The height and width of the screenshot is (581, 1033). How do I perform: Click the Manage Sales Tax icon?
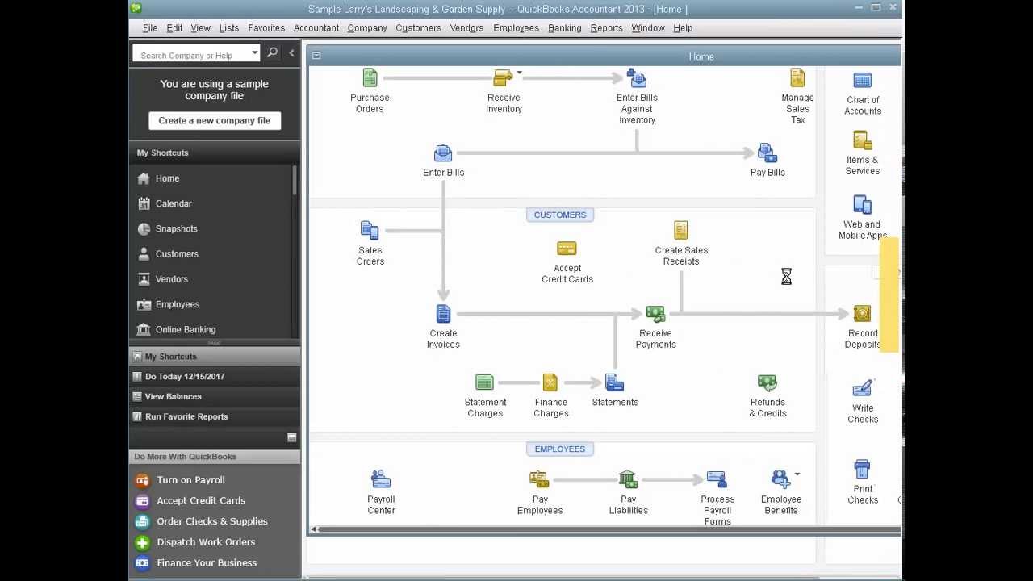click(797, 78)
